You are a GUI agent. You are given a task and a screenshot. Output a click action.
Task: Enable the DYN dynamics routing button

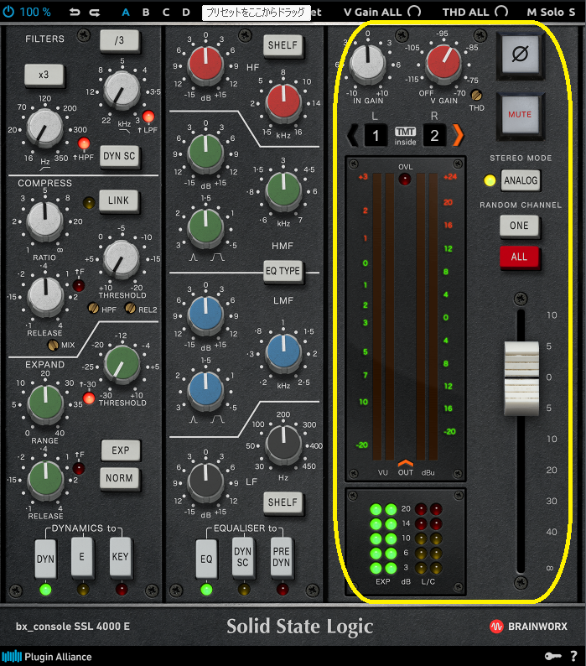coord(45,559)
